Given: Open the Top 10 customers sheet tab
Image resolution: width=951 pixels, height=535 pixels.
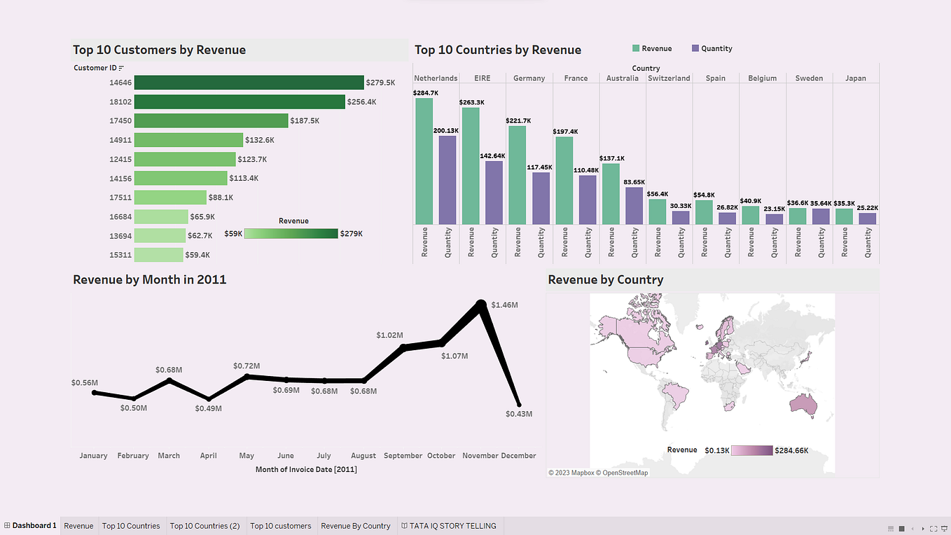Looking at the screenshot, I should click(281, 525).
